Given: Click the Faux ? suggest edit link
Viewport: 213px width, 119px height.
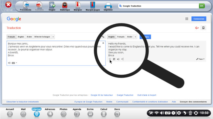Looking at the screenshot, I should pos(200,59).
